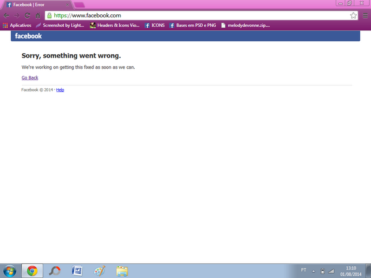This screenshot has height=278, width=371.
Task: Open the Lightshot-style screenshot app in the taskbar
Action: tap(54, 271)
